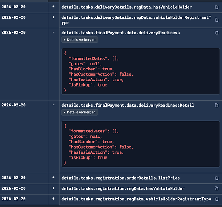Select details.tasks.registration.orderDetails.listPrice text
222x207 pixels.
click(120, 178)
